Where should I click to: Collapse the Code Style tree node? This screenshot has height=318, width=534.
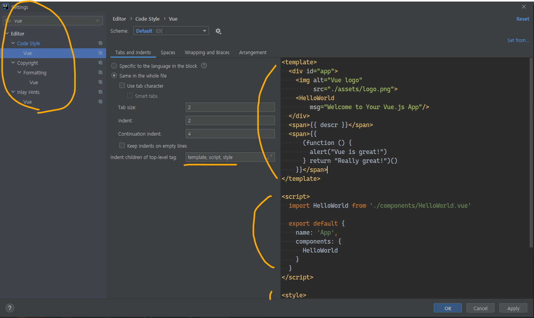(x=13, y=43)
